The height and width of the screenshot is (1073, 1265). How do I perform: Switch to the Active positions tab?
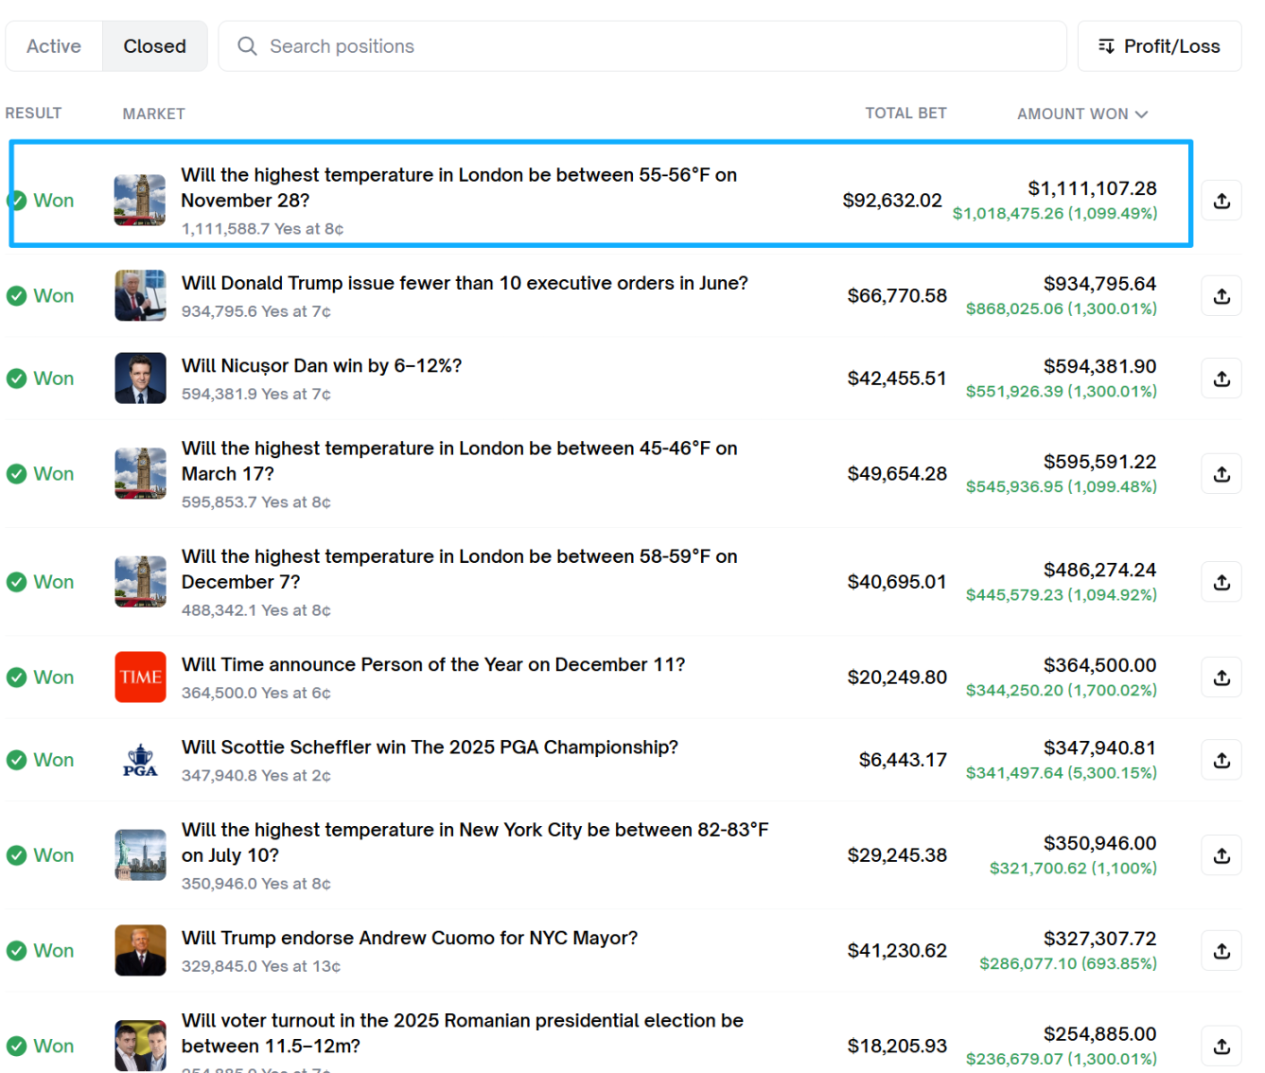click(54, 46)
